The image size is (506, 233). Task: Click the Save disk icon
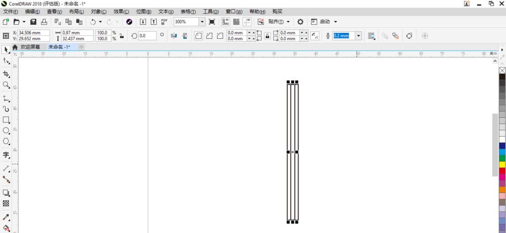[33, 22]
